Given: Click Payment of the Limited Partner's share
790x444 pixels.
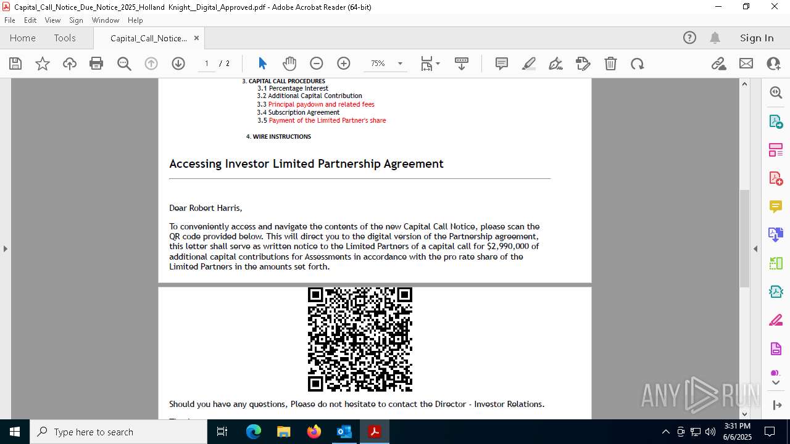Looking at the screenshot, I should click(x=327, y=120).
